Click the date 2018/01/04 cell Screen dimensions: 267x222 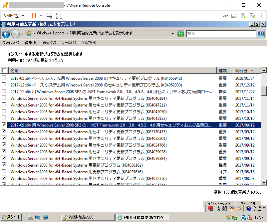pyautogui.click(x=245, y=78)
